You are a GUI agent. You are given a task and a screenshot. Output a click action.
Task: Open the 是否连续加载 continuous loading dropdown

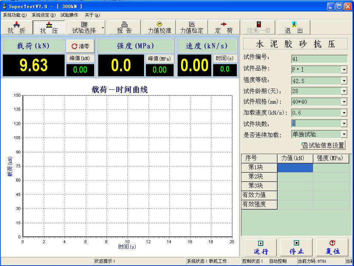coord(344,134)
